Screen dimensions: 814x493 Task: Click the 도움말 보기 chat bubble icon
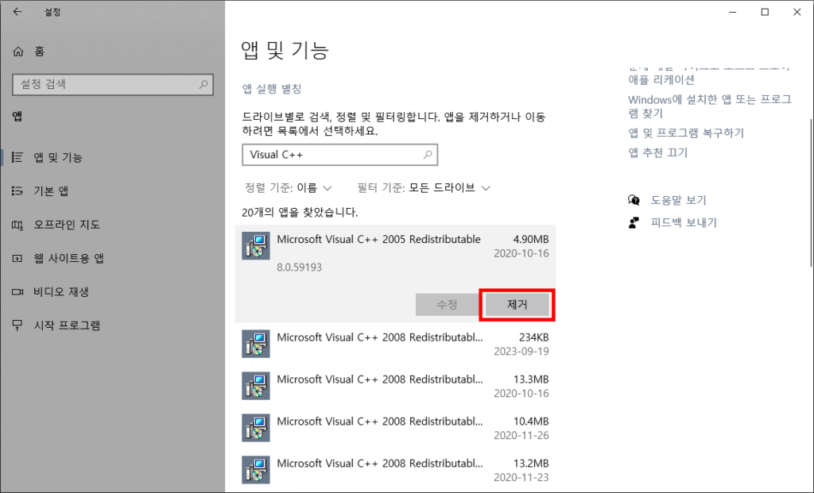634,200
